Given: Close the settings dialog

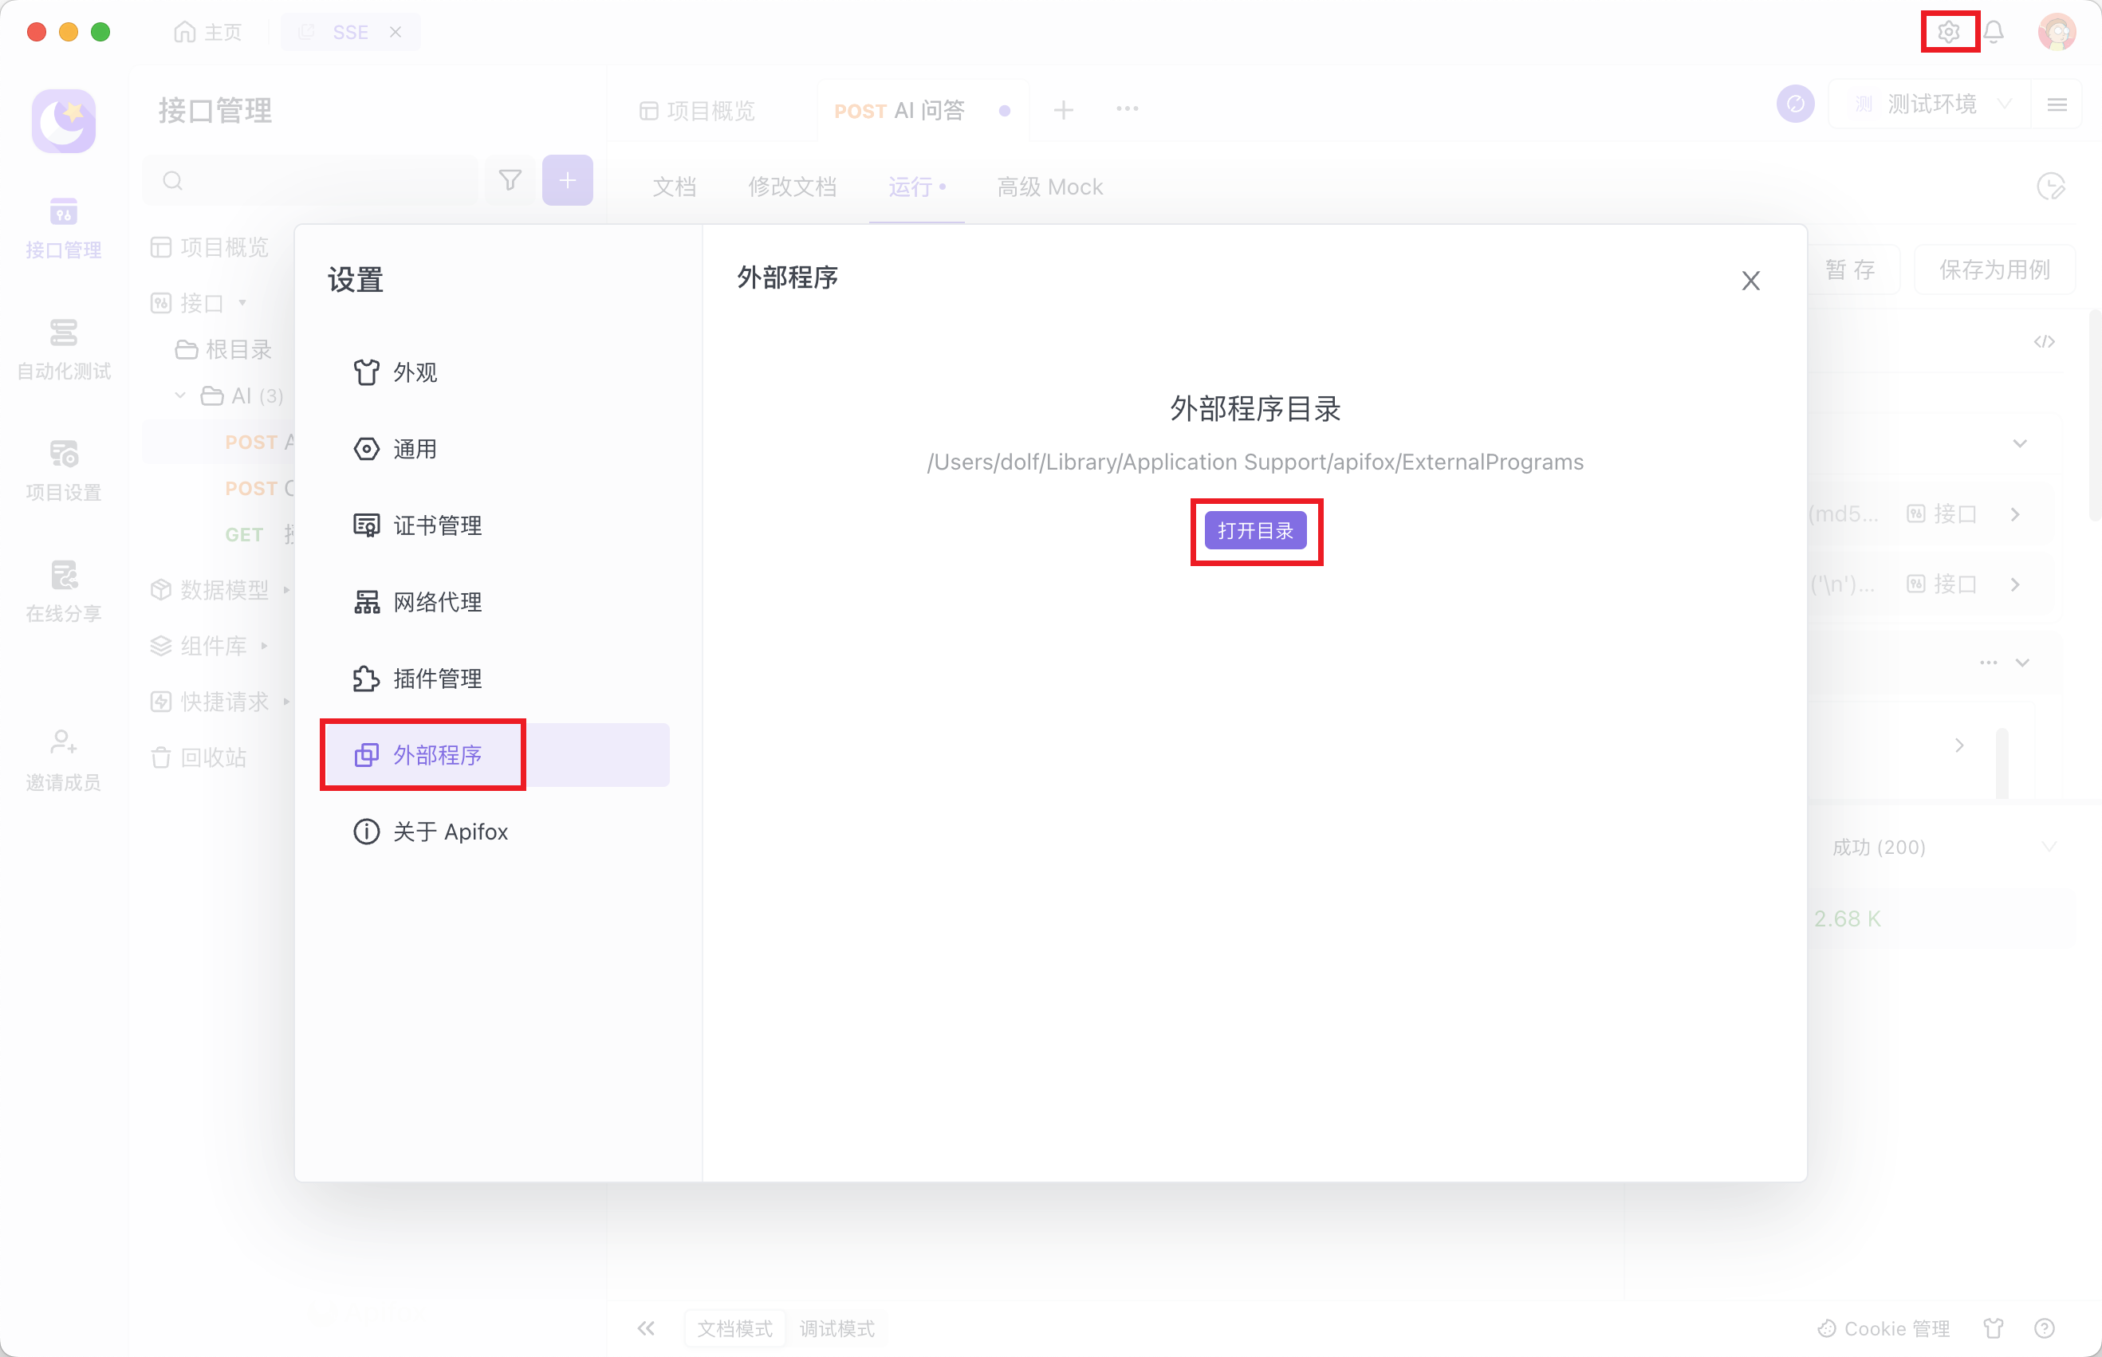Looking at the screenshot, I should click(x=1750, y=281).
